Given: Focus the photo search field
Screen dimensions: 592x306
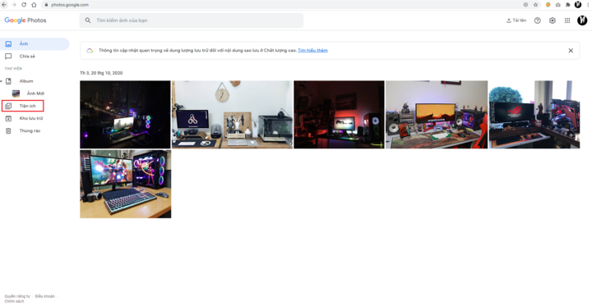Looking at the screenshot, I should (x=192, y=21).
